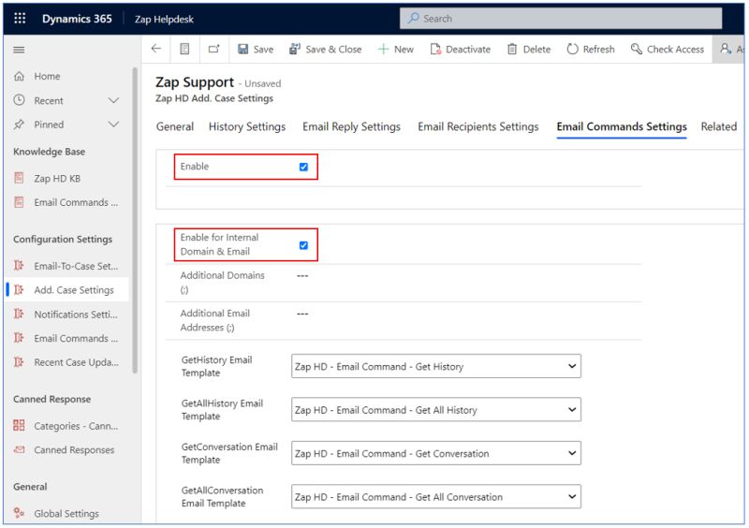Click the Configuration Settings heading
The image size is (749, 528).
tap(63, 239)
